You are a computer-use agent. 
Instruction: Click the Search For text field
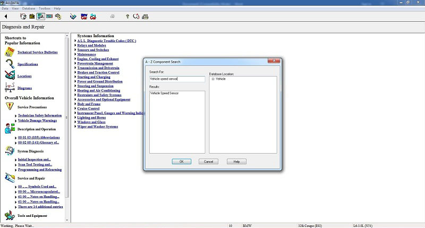coord(177,79)
